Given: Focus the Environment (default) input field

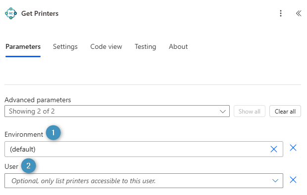Looking at the screenshot, I should point(144,149).
